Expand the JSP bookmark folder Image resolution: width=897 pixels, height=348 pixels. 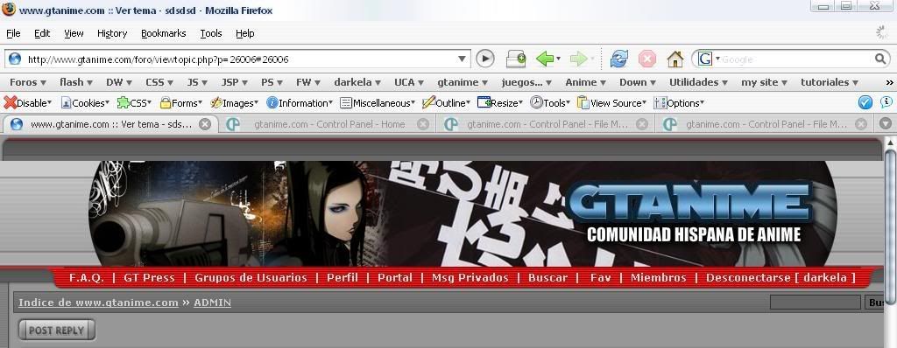[x=235, y=82]
